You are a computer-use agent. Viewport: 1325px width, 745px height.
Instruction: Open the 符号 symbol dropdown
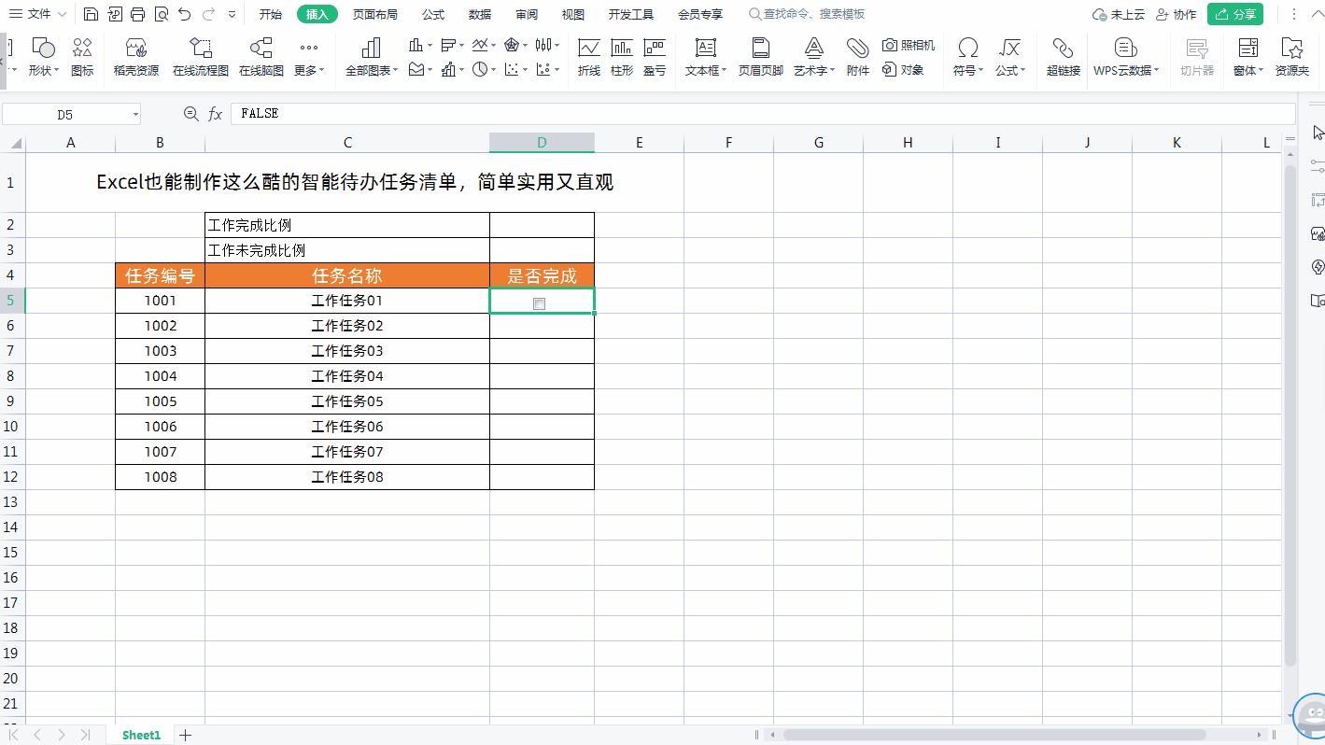click(967, 56)
